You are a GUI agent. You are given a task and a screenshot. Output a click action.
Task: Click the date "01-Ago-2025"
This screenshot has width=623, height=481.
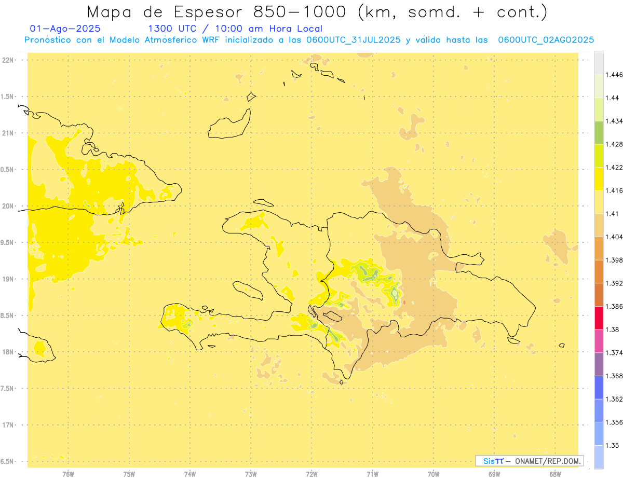pos(65,29)
